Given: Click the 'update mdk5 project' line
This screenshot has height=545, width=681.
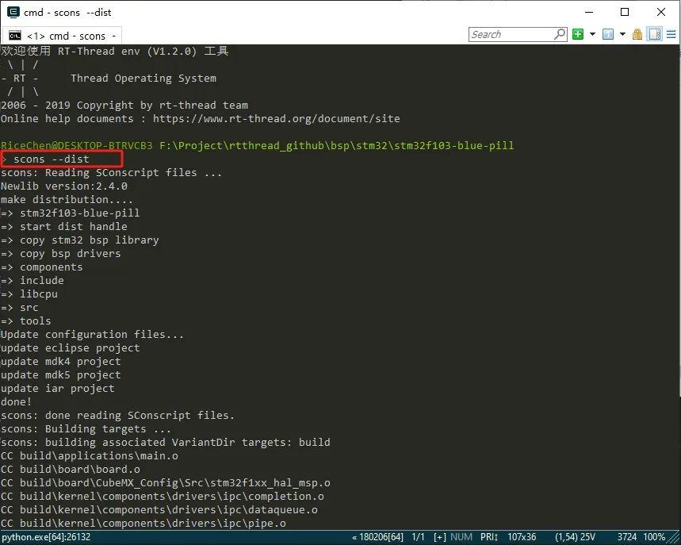Looking at the screenshot, I should 61,374.
